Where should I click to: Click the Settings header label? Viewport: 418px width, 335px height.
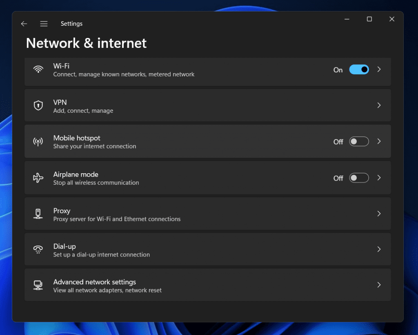tap(71, 24)
